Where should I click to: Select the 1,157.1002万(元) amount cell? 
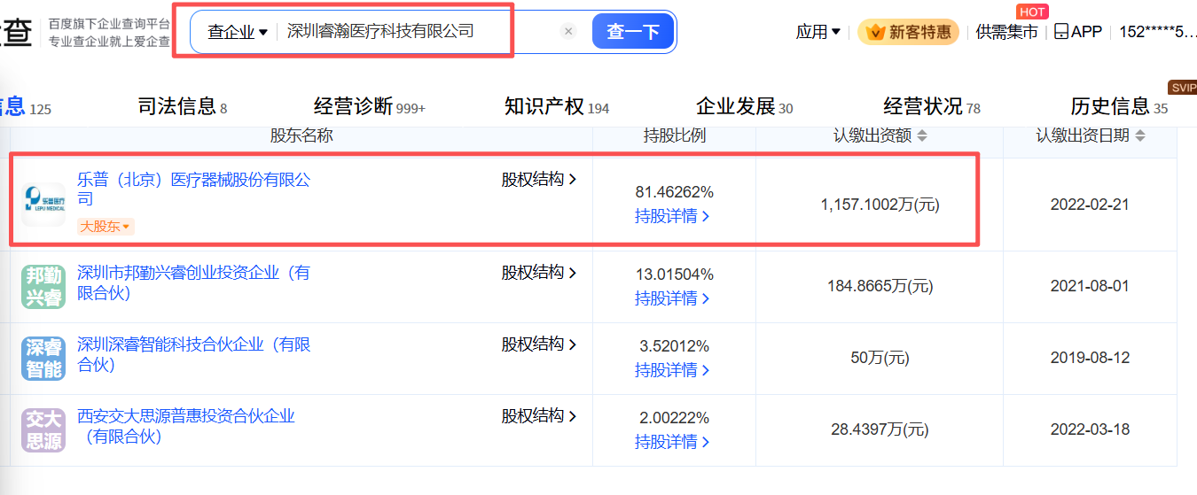880,205
